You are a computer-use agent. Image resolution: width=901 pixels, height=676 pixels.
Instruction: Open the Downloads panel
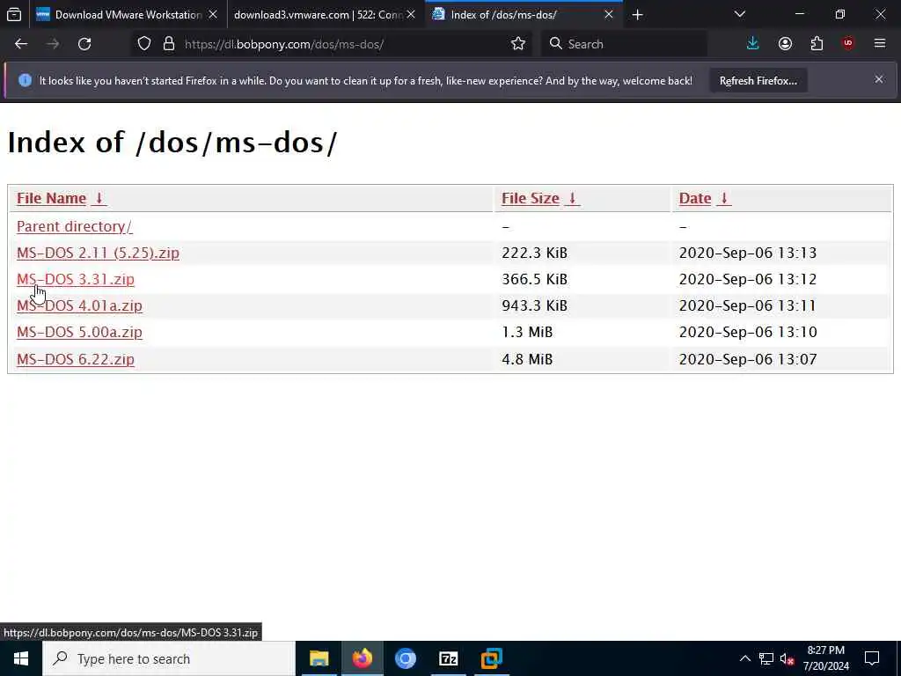click(753, 44)
